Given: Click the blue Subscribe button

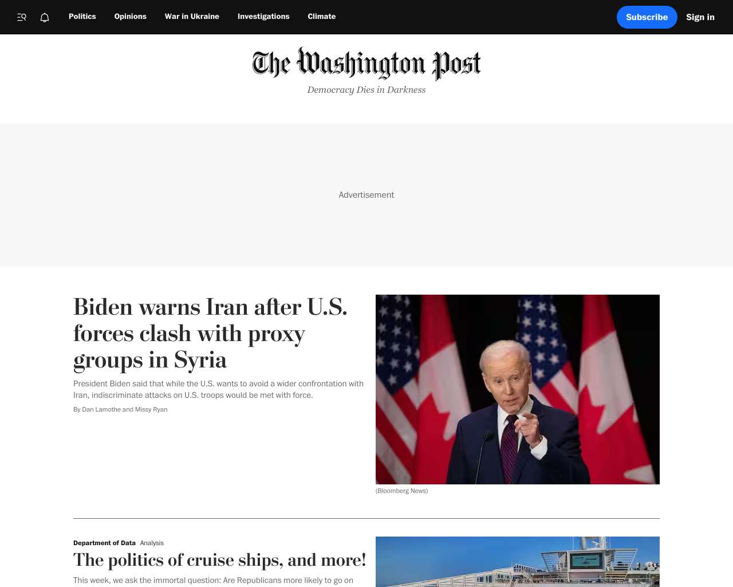Looking at the screenshot, I should coord(647,17).
